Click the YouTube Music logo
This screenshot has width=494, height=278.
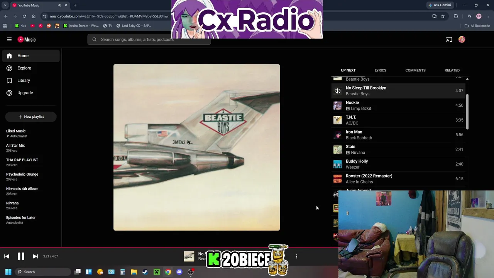point(27,39)
